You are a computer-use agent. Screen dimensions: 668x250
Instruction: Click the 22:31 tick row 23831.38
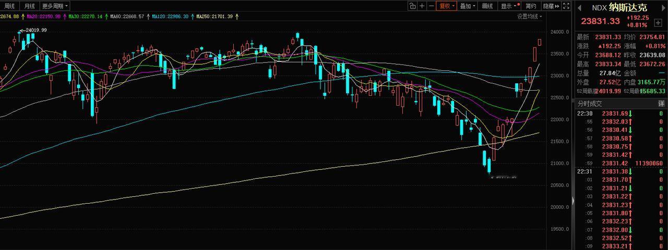click(621, 171)
